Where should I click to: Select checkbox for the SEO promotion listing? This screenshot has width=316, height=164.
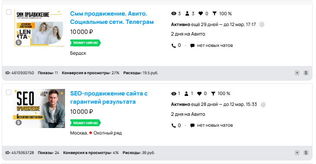coord(9,92)
